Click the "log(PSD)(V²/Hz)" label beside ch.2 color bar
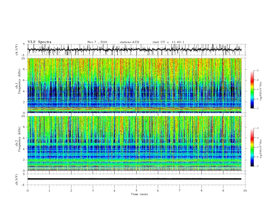 (261, 149)
